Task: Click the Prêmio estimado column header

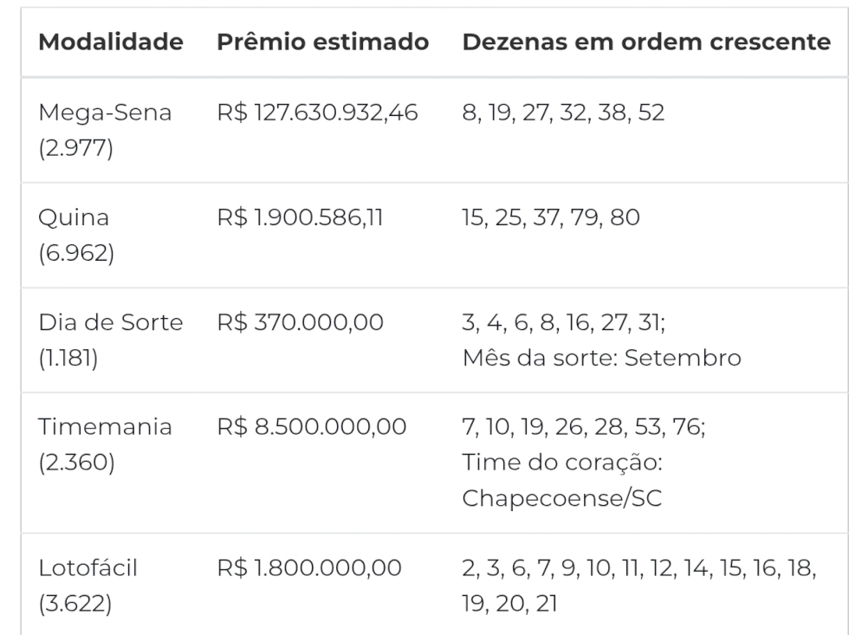Action: click(x=322, y=42)
